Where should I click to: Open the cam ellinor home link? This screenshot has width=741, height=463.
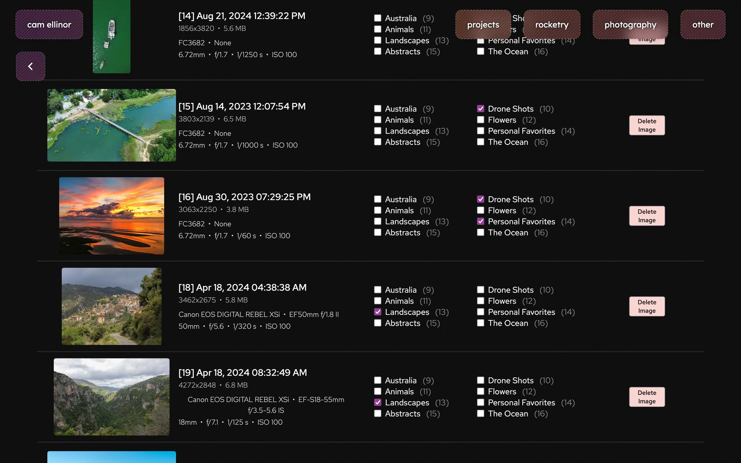tap(49, 24)
